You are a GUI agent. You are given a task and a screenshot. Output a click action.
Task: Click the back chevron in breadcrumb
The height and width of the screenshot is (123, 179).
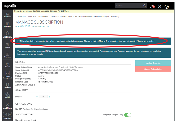click(16, 17)
